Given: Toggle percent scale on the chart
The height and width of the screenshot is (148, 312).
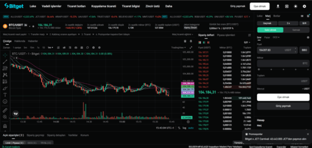Looking at the screenshot, I should point(179,128).
